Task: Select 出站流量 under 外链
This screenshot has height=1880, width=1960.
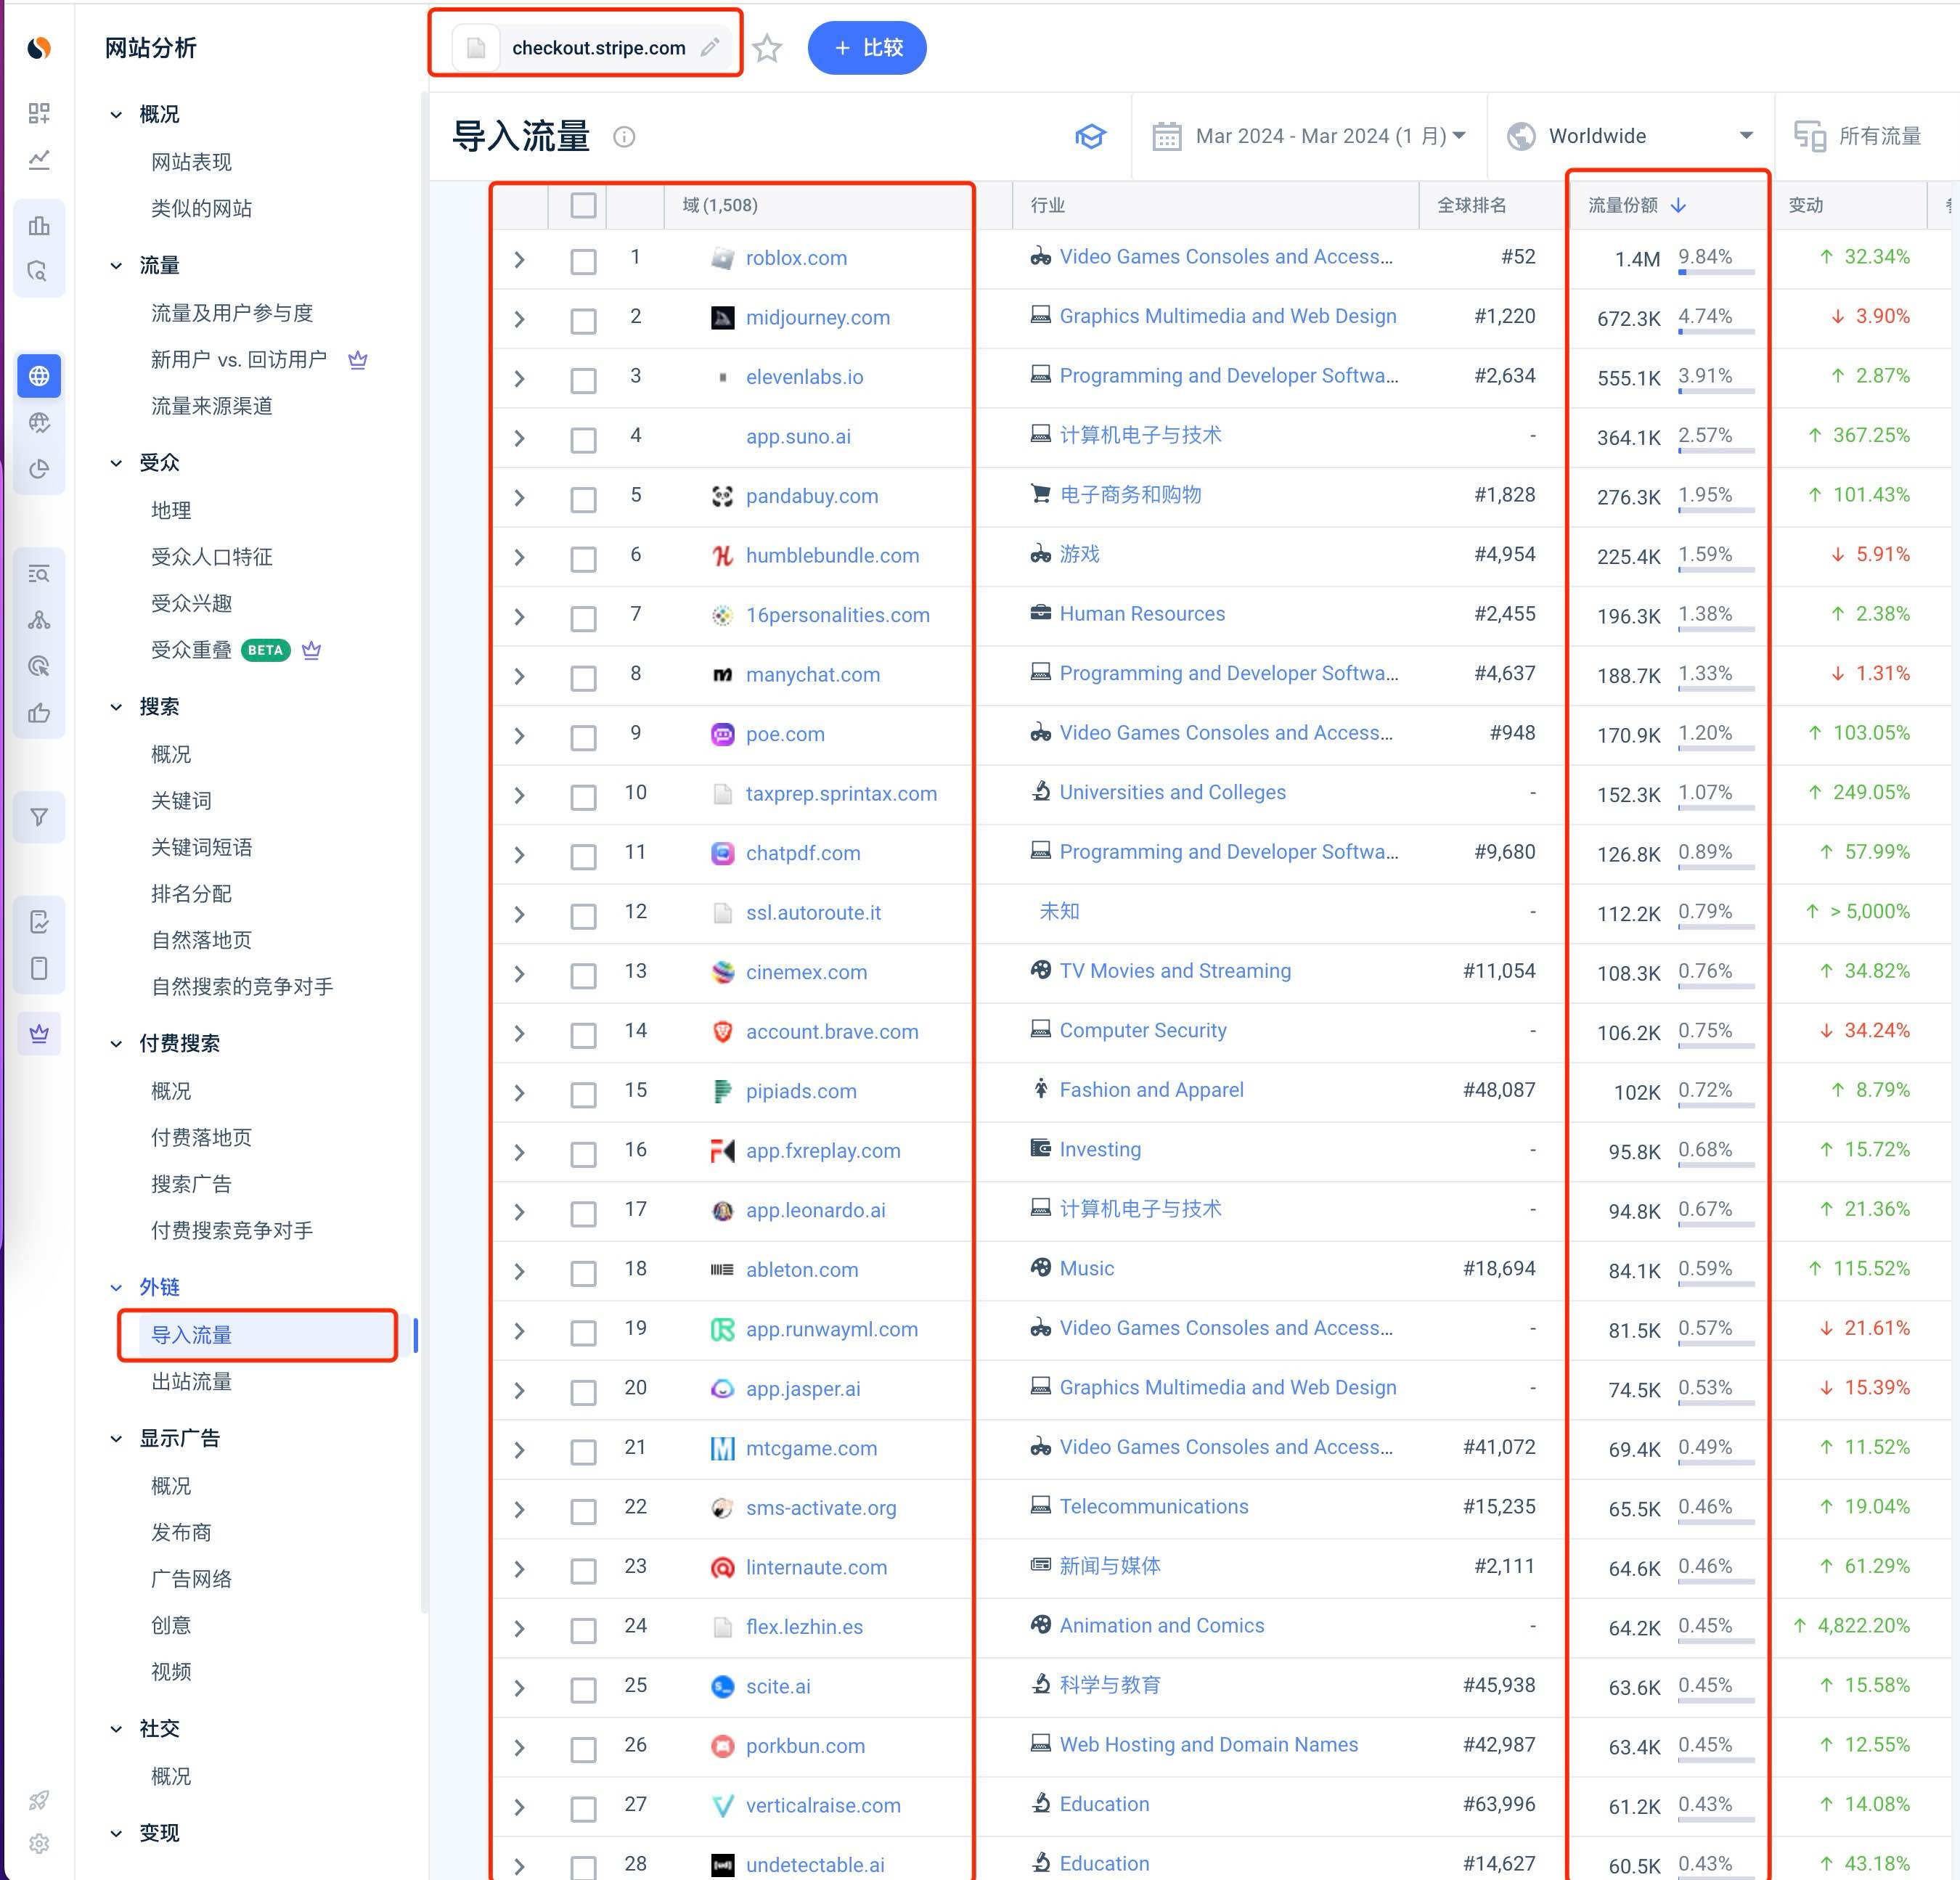Action: 191,1381
